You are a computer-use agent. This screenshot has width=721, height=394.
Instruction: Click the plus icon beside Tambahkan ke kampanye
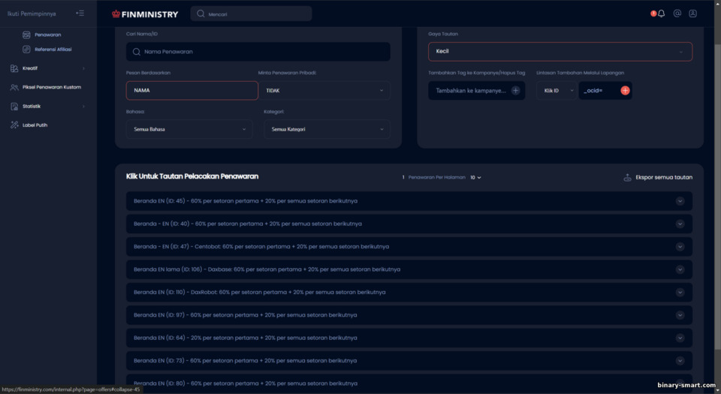[515, 91]
